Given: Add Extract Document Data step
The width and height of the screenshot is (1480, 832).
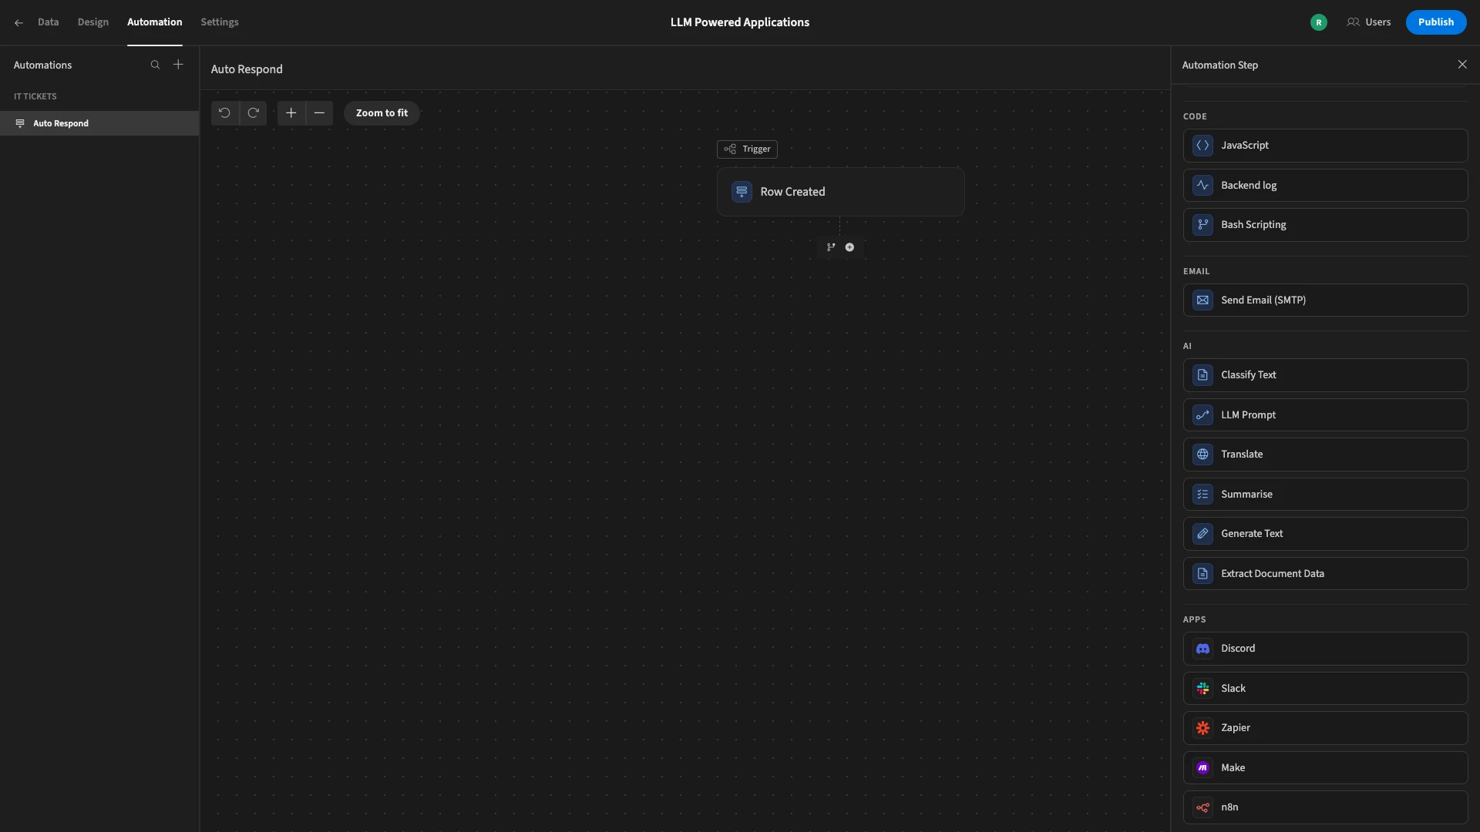Looking at the screenshot, I should tap(1325, 574).
